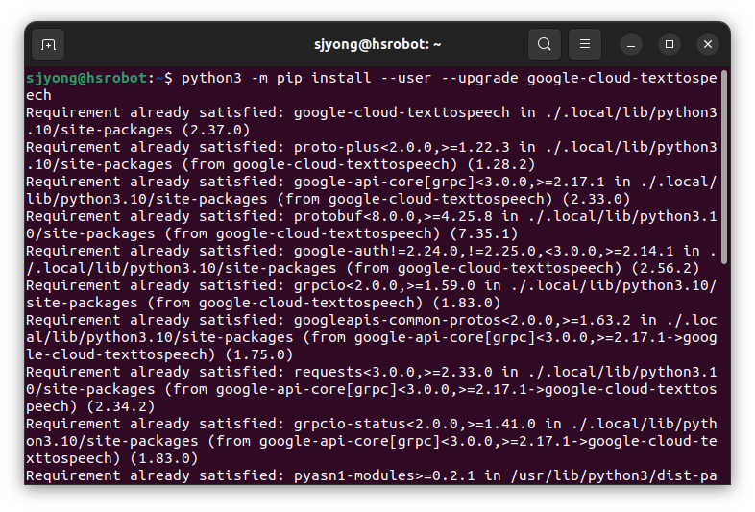755x512 pixels.
Task: Click scrollbar track below the thumb
Action: (x=723, y=374)
